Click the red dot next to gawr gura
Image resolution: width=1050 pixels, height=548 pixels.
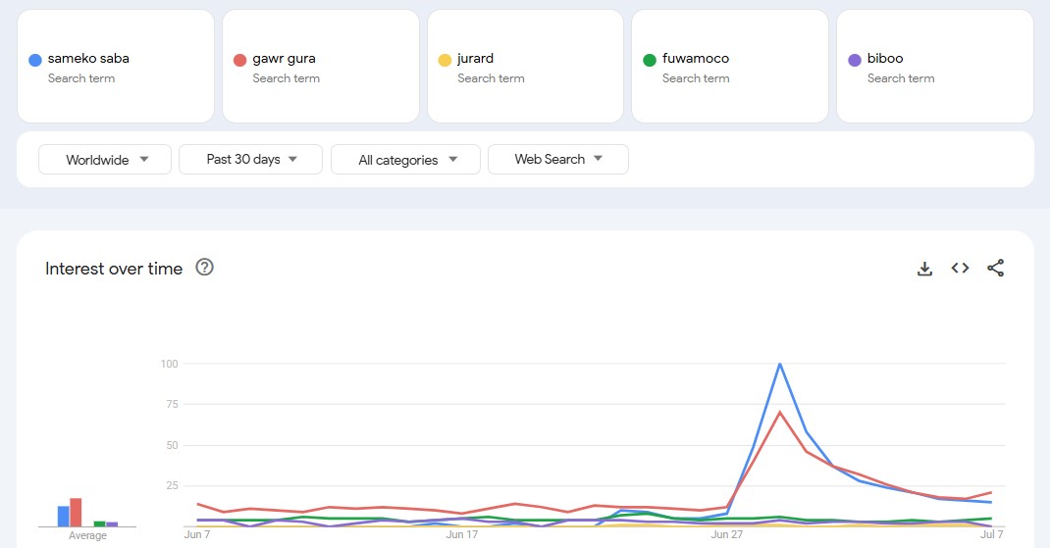coord(239,60)
